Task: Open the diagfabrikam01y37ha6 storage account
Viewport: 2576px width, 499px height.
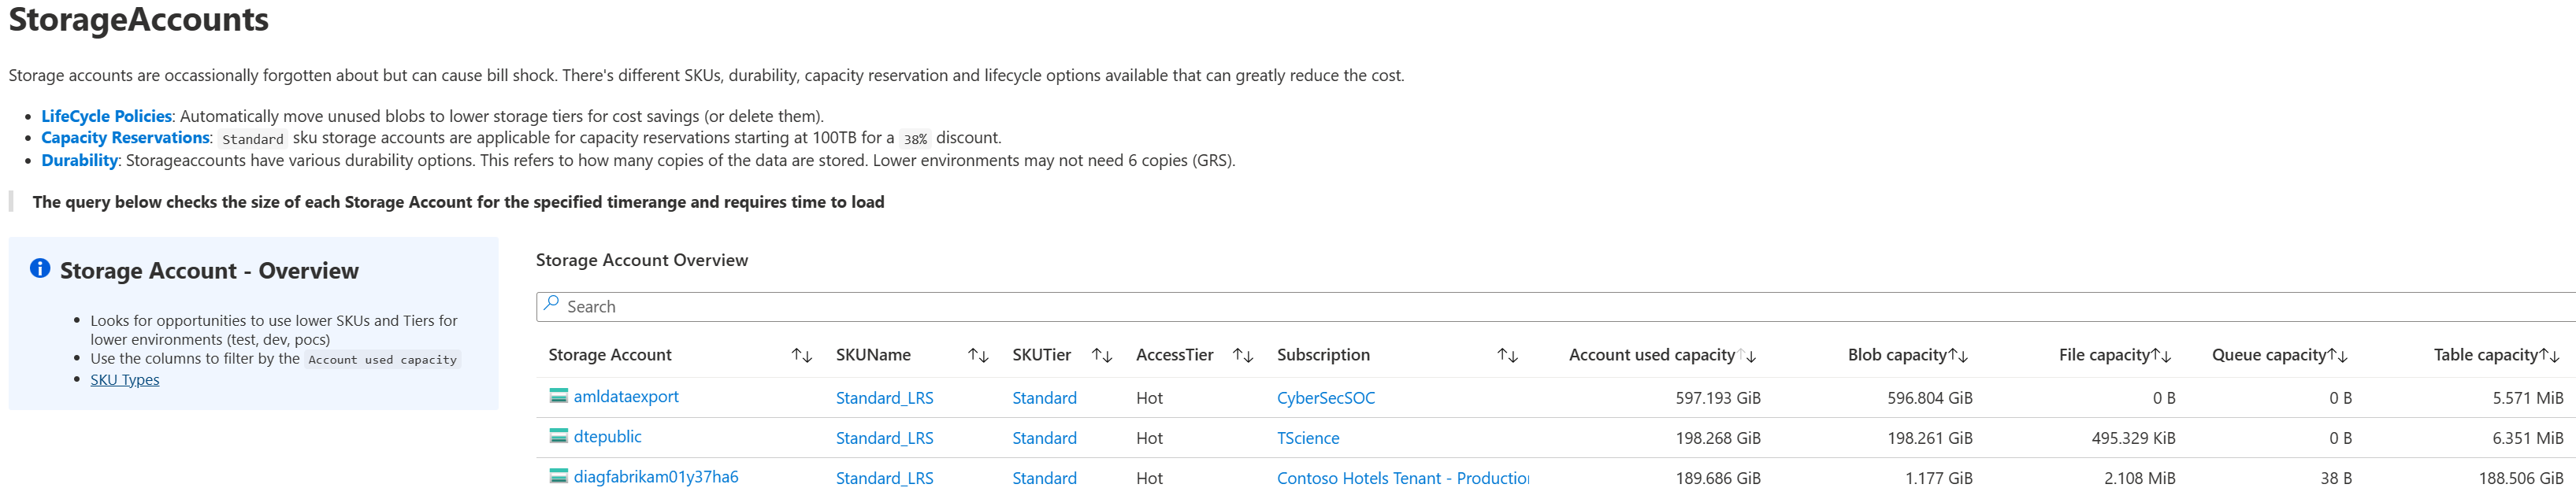Action: [x=656, y=477]
